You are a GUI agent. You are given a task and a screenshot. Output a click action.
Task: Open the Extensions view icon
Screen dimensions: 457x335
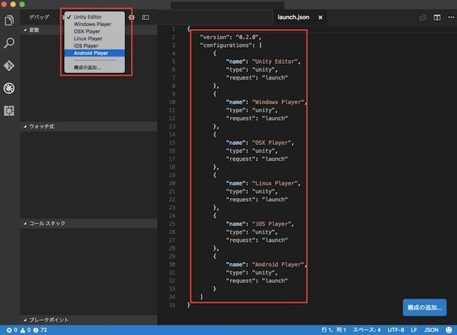point(9,111)
